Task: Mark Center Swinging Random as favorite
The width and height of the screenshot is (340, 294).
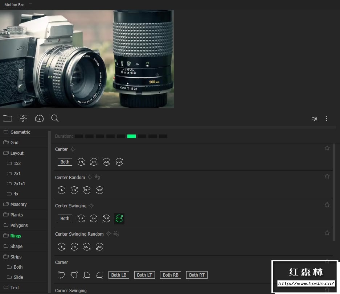Action: tap(327, 233)
